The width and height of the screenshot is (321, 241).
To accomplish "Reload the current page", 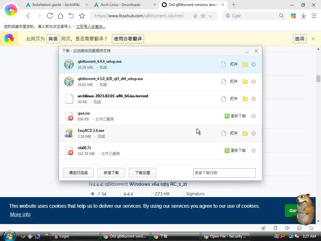I will coord(50,16).
